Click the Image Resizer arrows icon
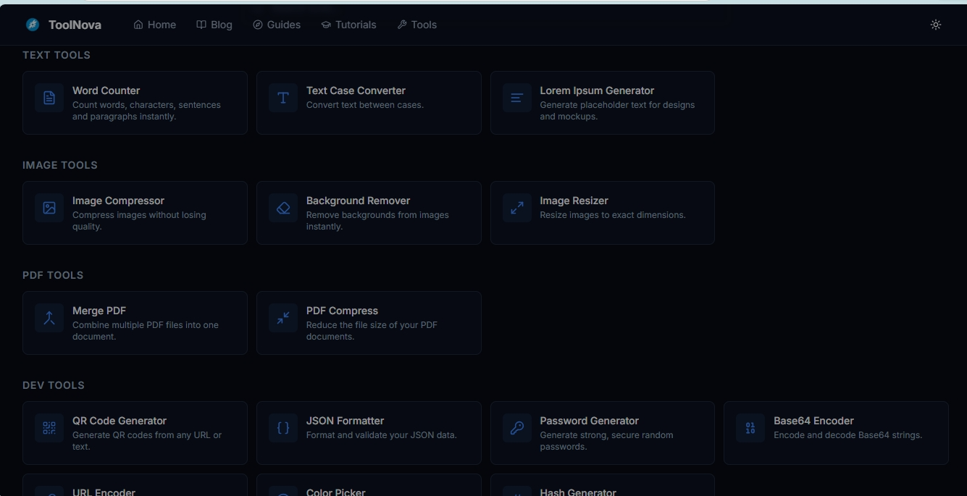 point(516,208)
